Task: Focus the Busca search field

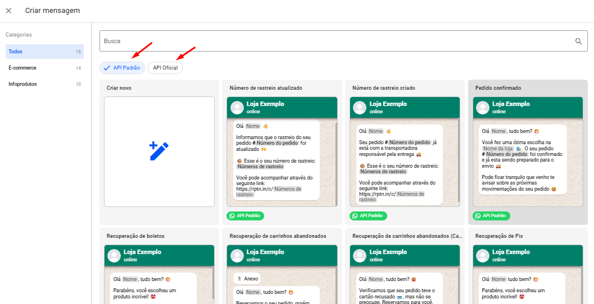Action: [335, 42]
